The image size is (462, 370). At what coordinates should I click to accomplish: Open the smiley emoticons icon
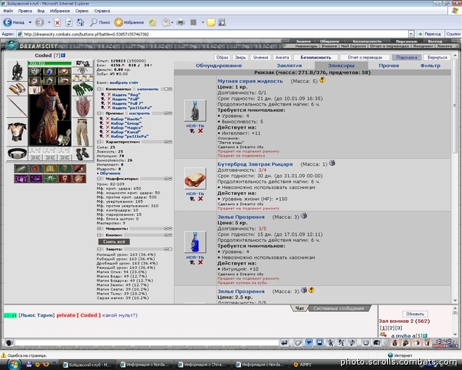366,342
